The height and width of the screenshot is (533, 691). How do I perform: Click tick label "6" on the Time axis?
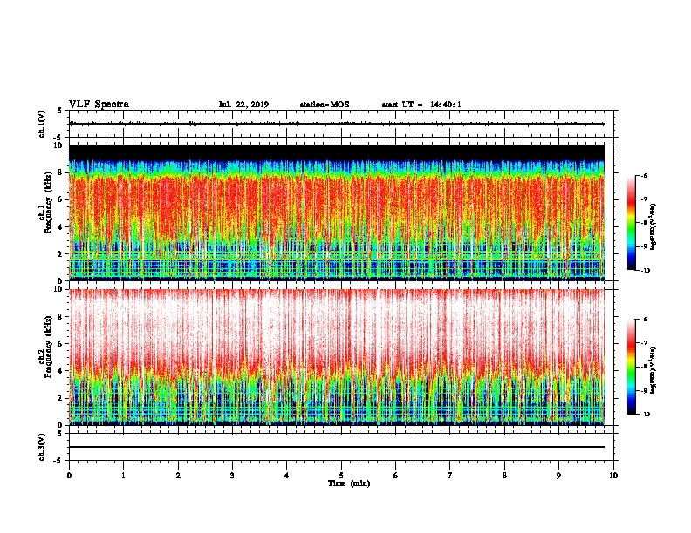[396, 476]
